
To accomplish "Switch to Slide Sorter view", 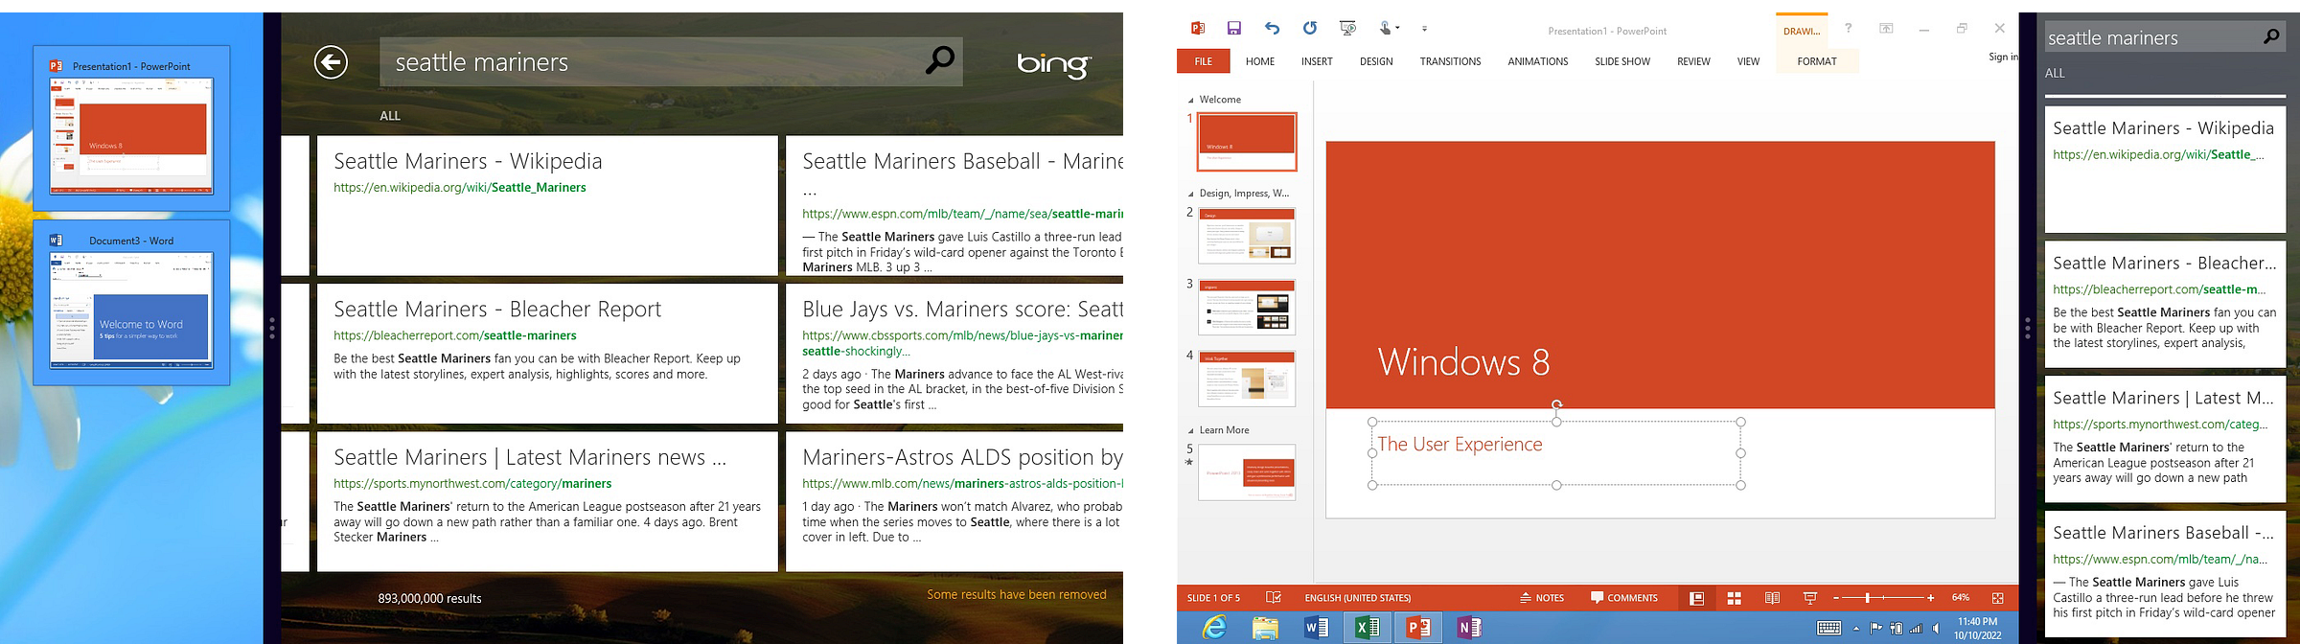I will [1734, 598].
